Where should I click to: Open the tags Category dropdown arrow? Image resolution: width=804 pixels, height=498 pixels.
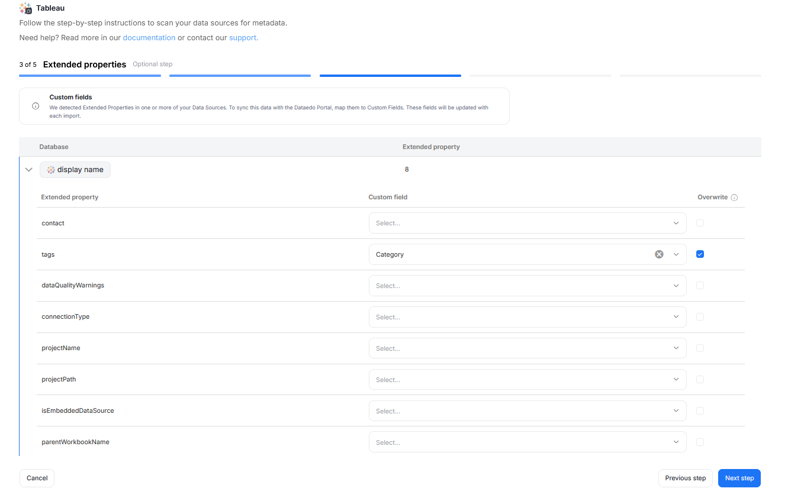tap(676, 254)
